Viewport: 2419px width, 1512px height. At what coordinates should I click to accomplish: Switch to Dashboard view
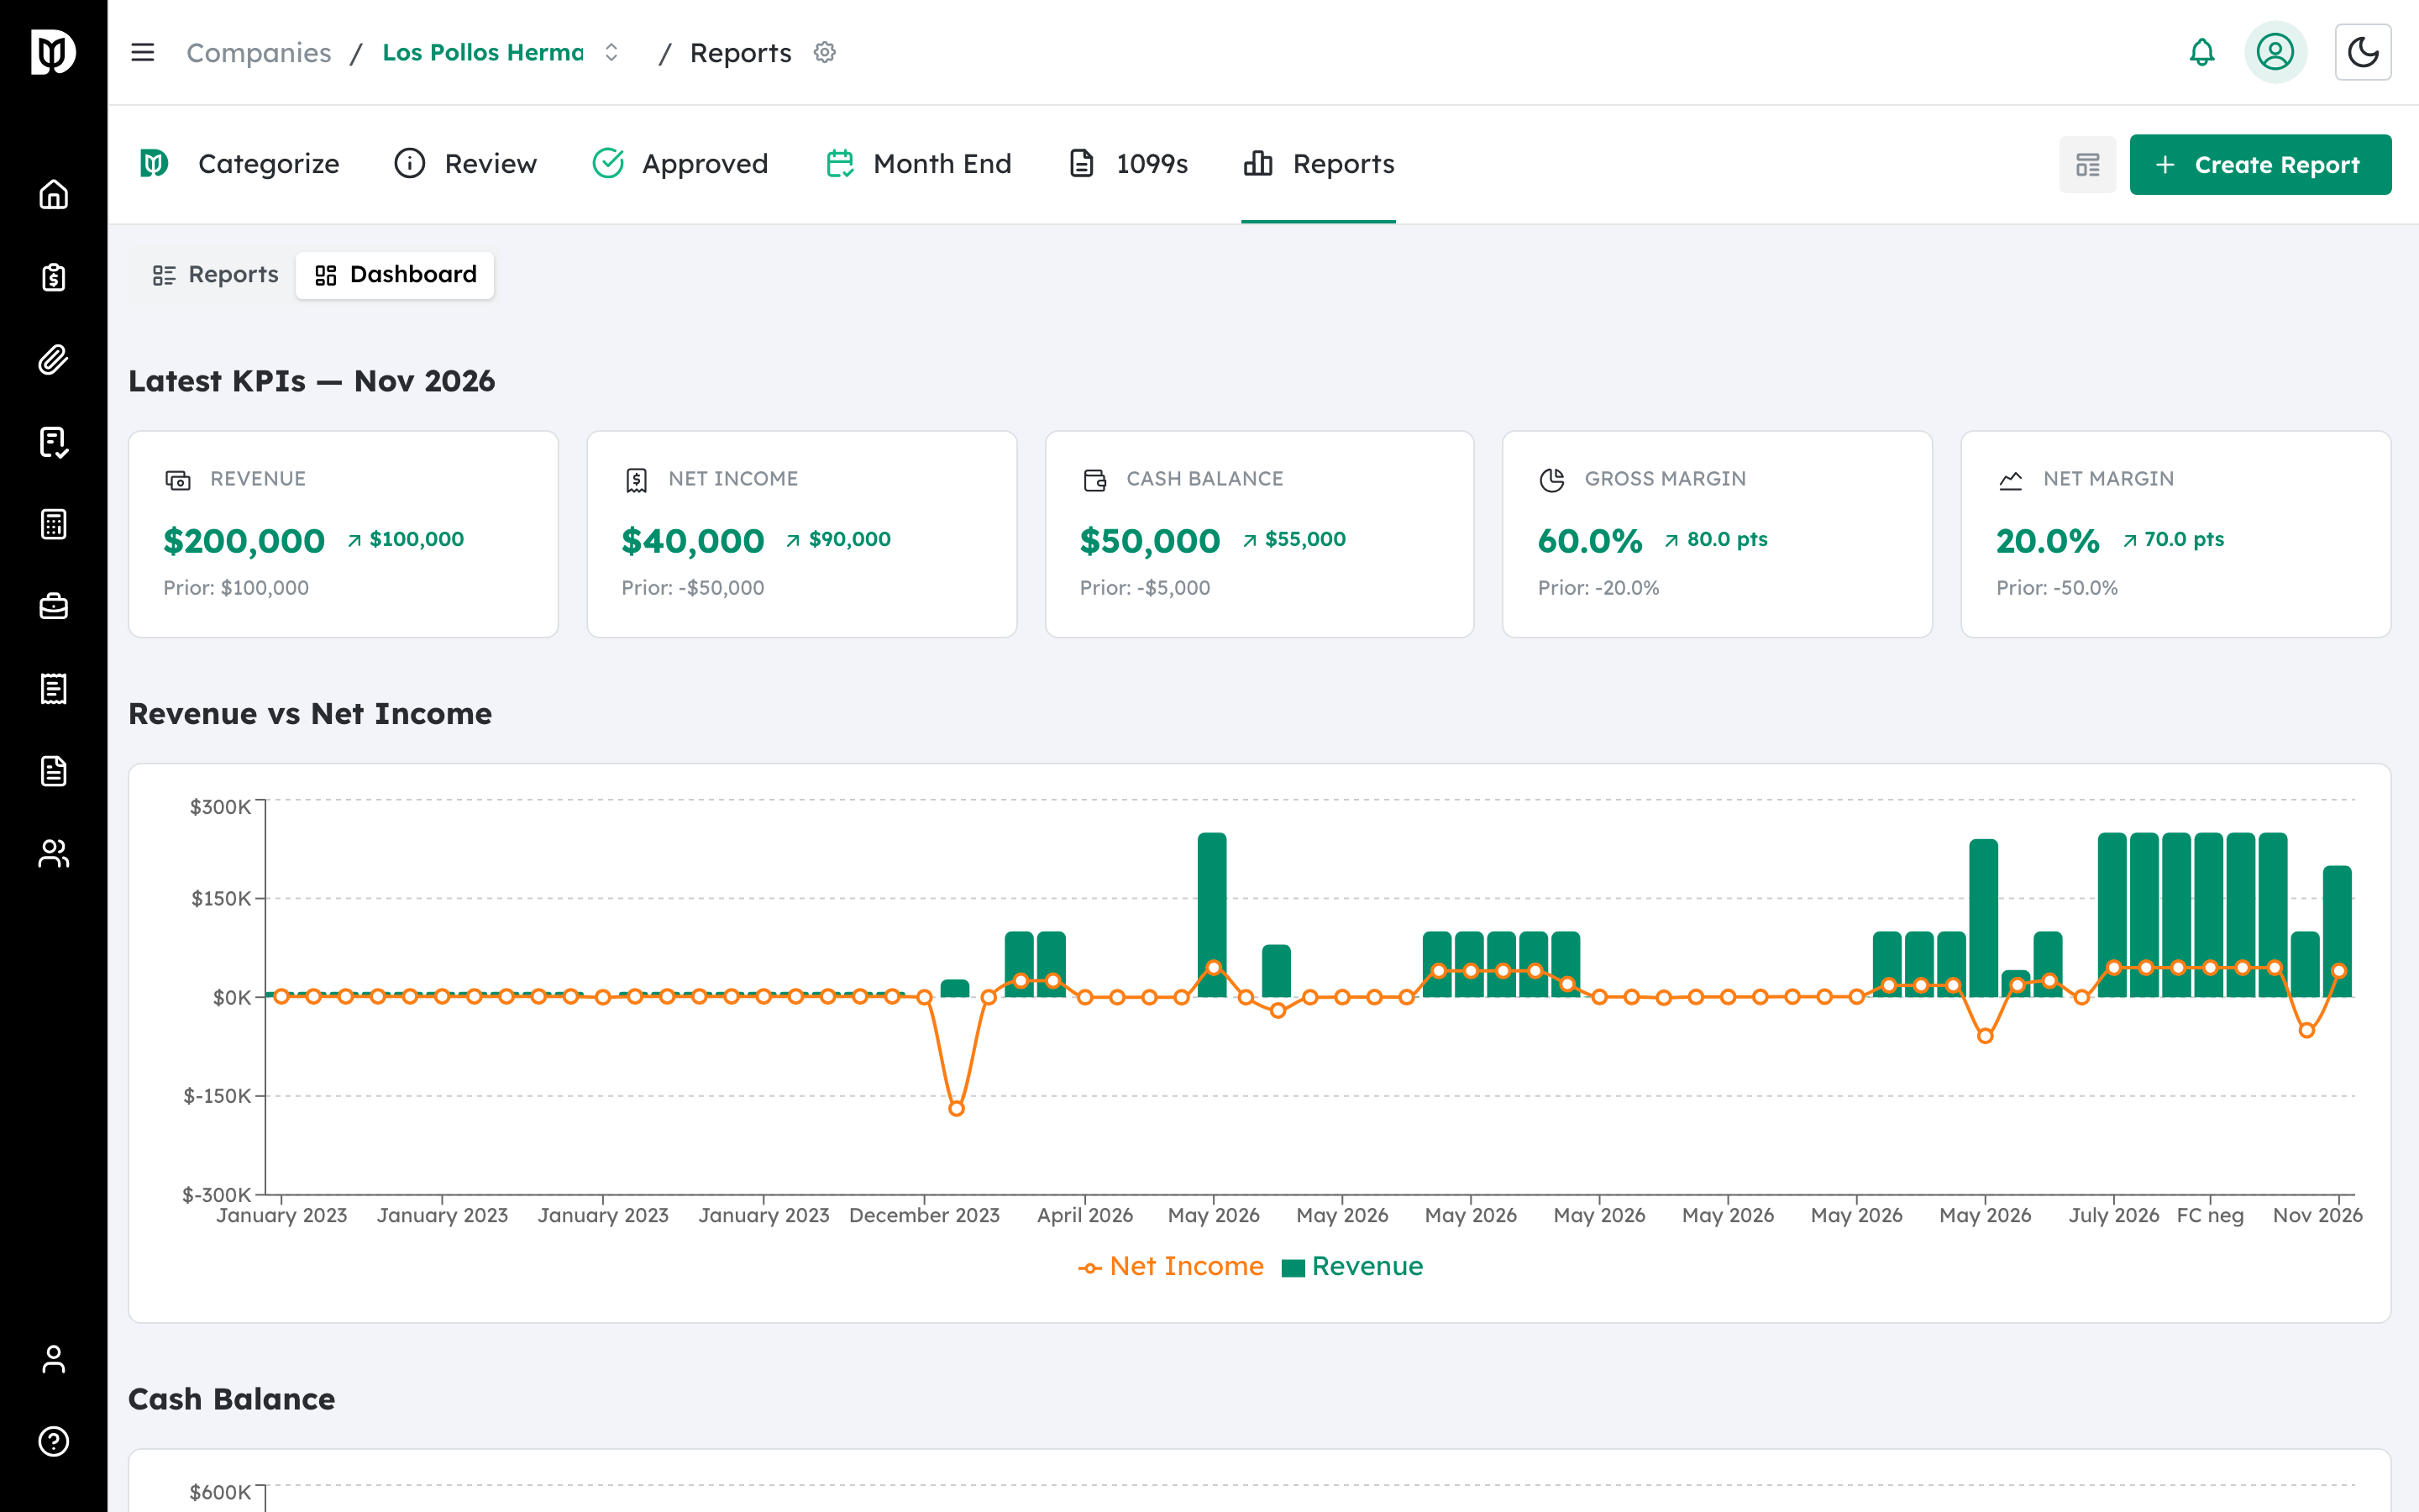[x=395, y=275]
